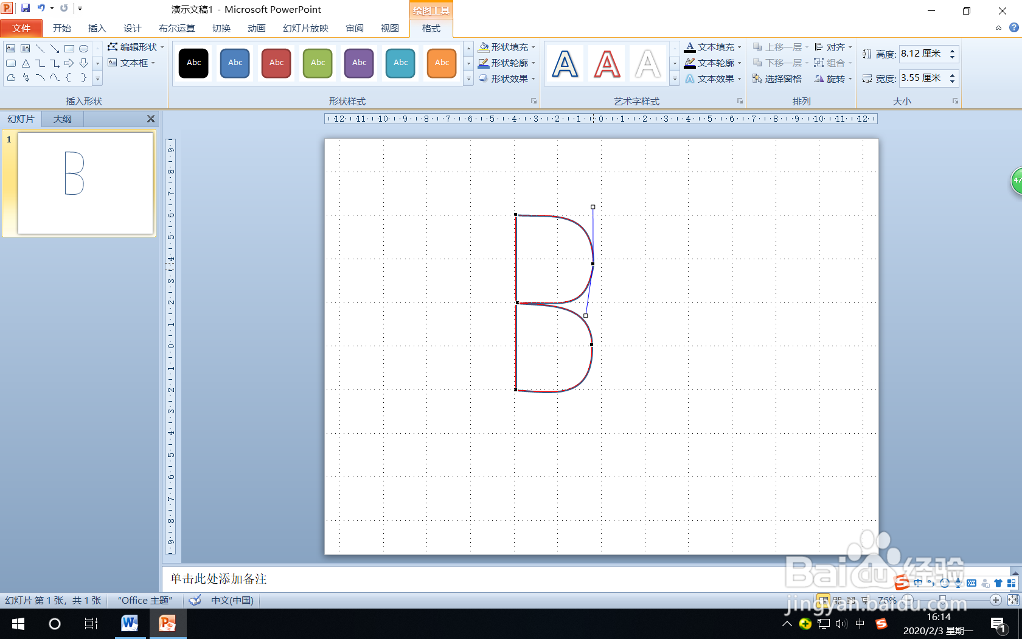Click the zoom out minus button
The width and height of the screenshot is (1022, 639).
[x=908, y=600]
